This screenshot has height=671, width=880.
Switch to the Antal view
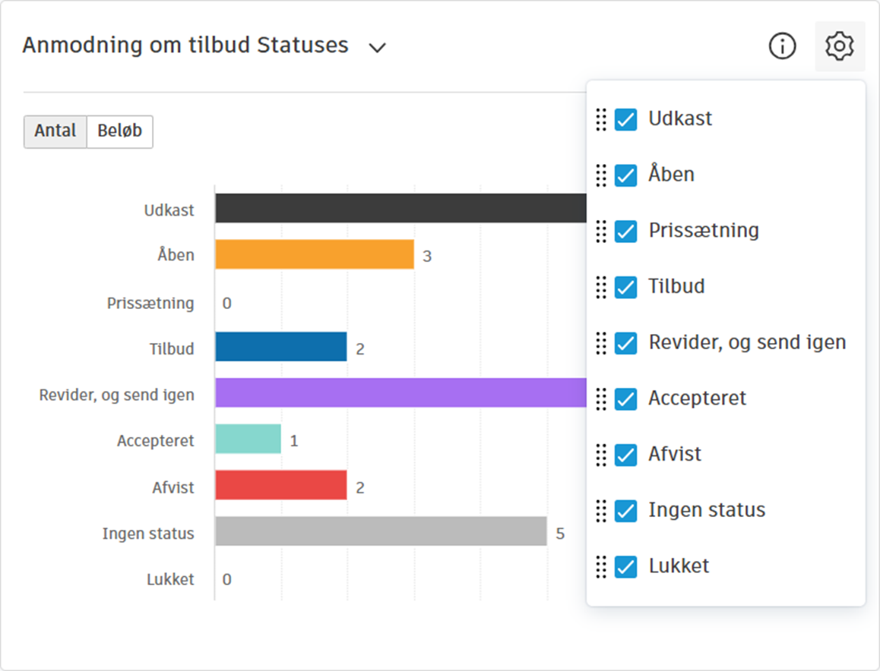[55, 131]
